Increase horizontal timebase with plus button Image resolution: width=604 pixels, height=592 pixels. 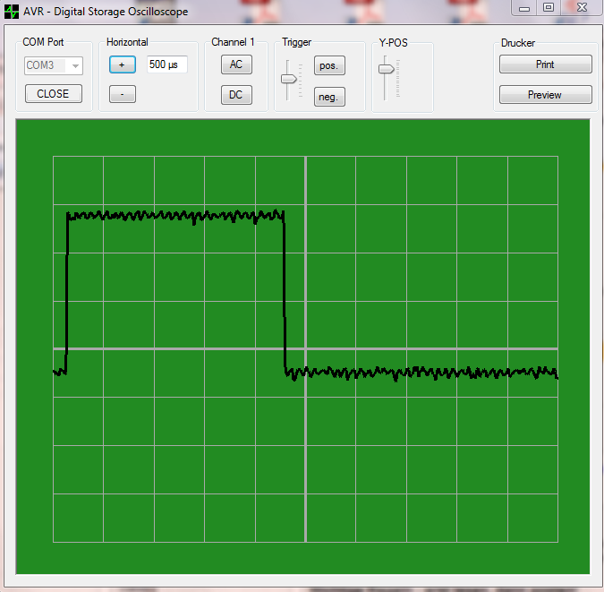click(123, 64)
